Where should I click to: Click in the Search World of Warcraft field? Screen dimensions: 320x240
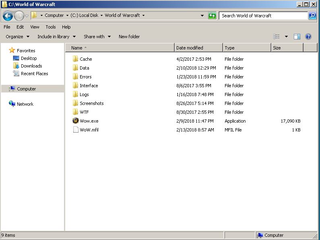pos(263,16)
